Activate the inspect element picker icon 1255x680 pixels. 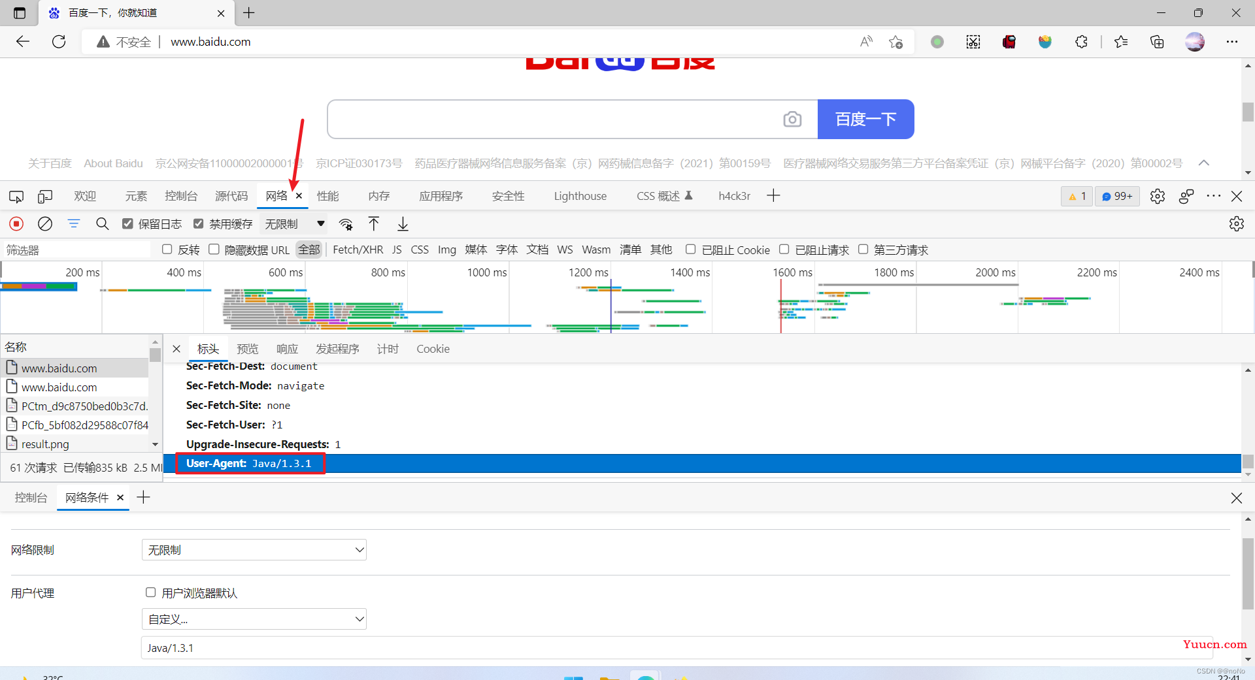tap(16, 196)
